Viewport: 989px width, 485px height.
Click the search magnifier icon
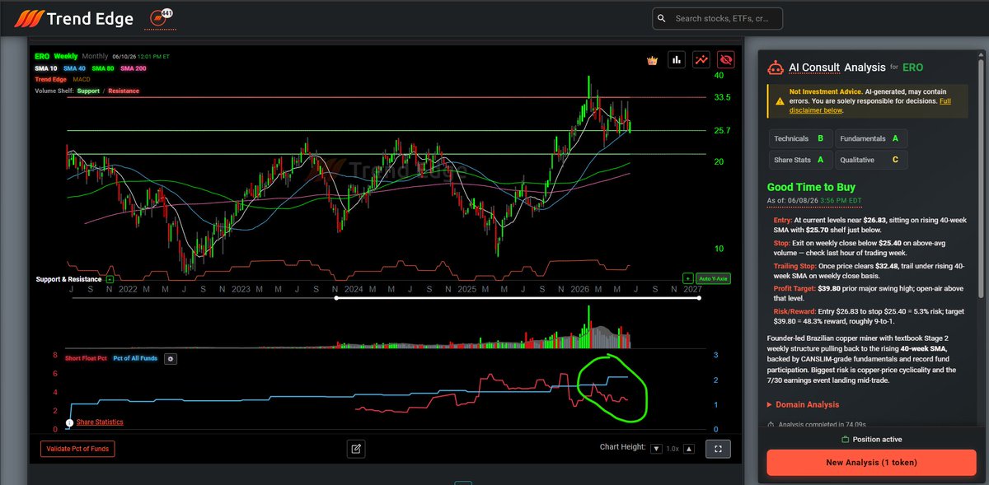click(x=662, y=18)
